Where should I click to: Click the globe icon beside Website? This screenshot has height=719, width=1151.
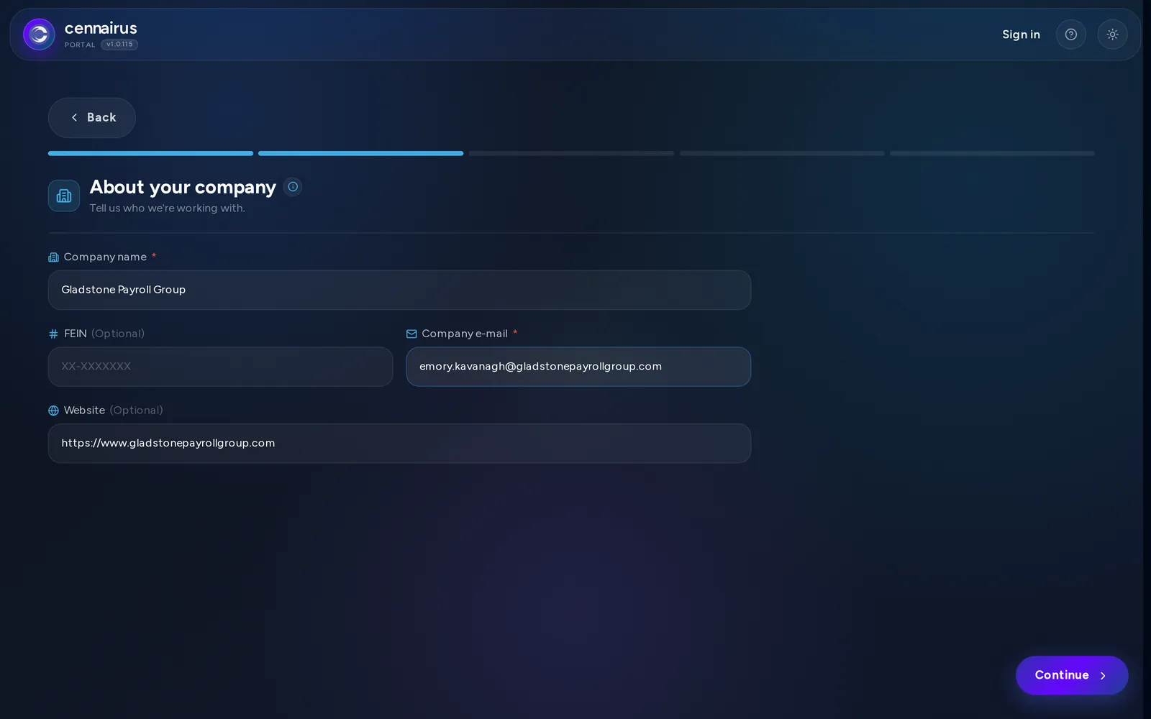pos(53,411)
